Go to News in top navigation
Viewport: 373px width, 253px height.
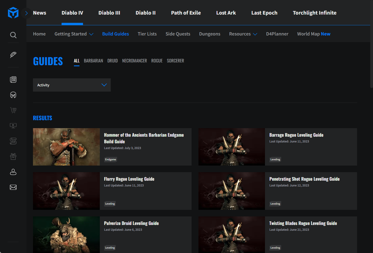(40, 13)
